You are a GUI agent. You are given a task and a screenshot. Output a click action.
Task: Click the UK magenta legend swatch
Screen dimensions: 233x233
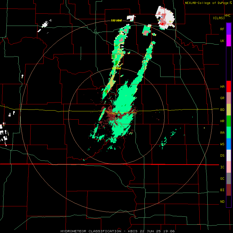[x=229, y=41]
